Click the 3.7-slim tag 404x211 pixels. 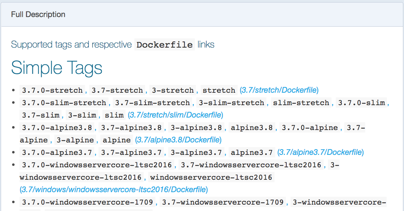point(41,115)
